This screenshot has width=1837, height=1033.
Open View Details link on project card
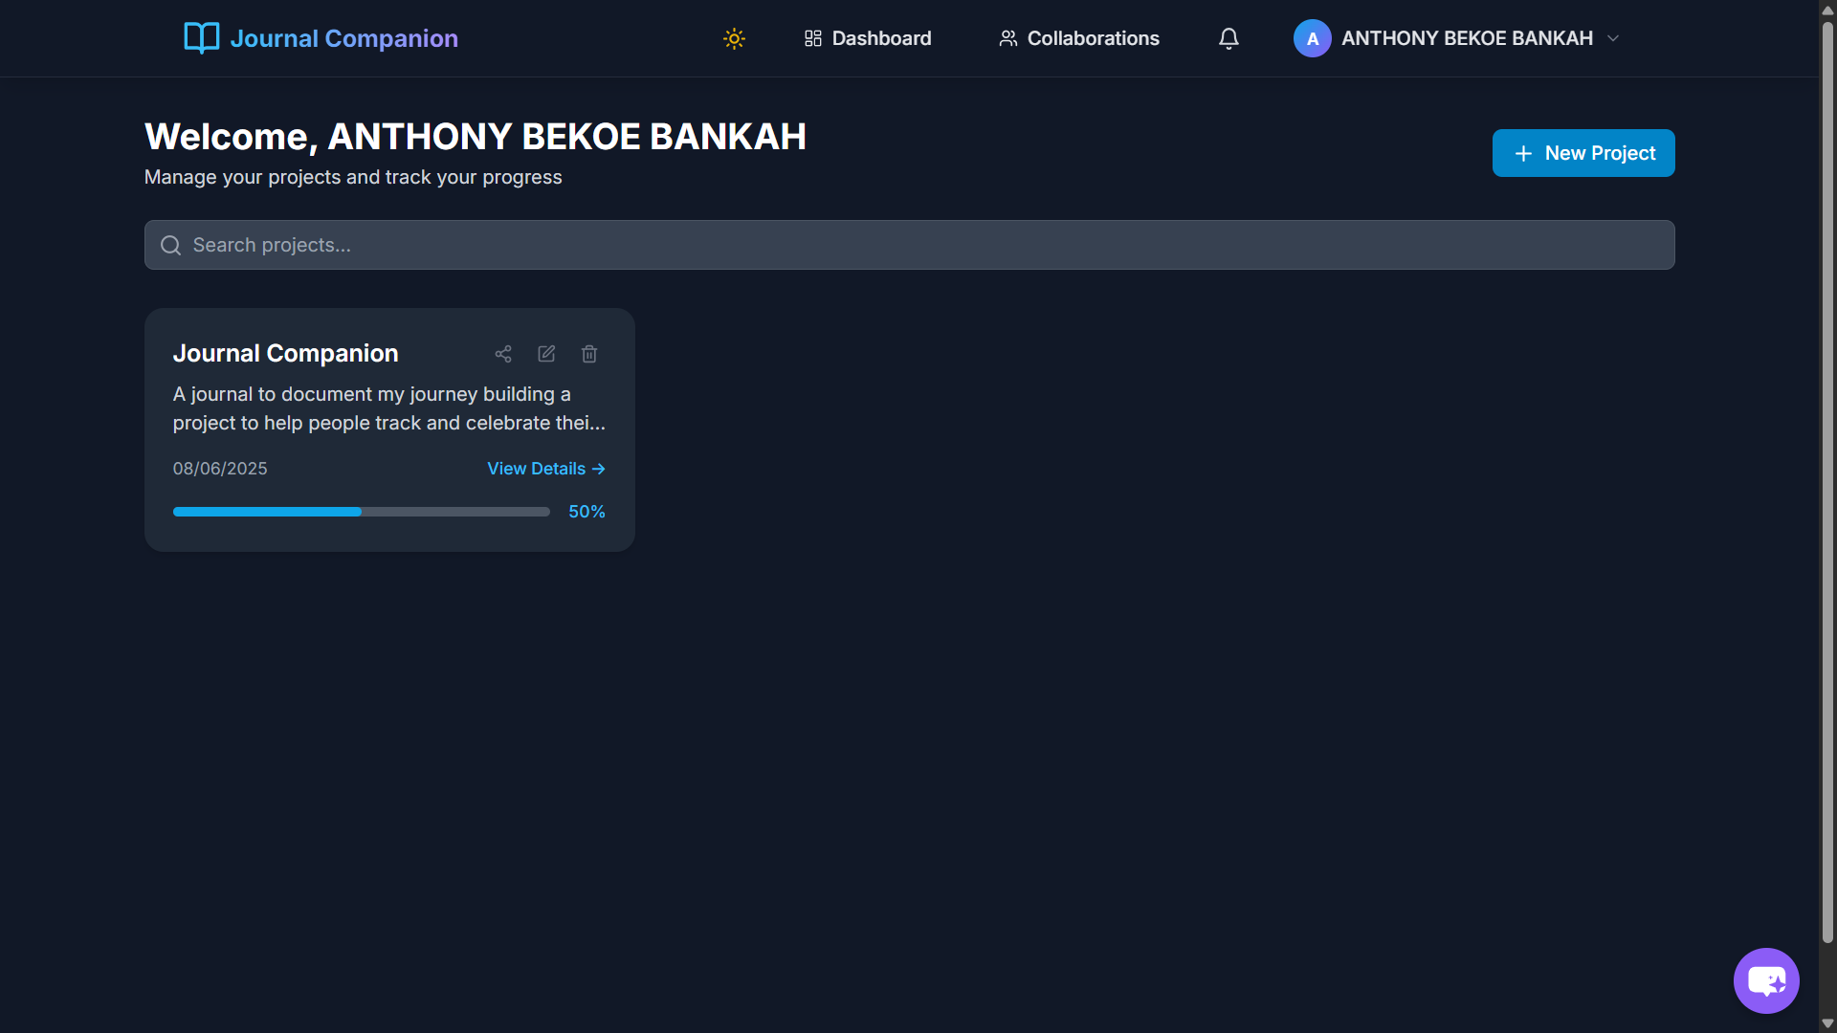[545, 469]
